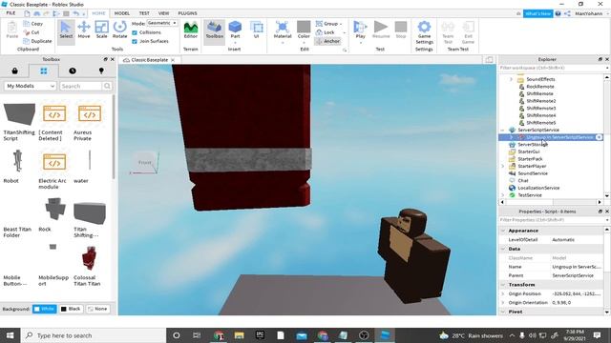
Task: Select Colossal Titan model thumbnail
Action: point(89,258)
